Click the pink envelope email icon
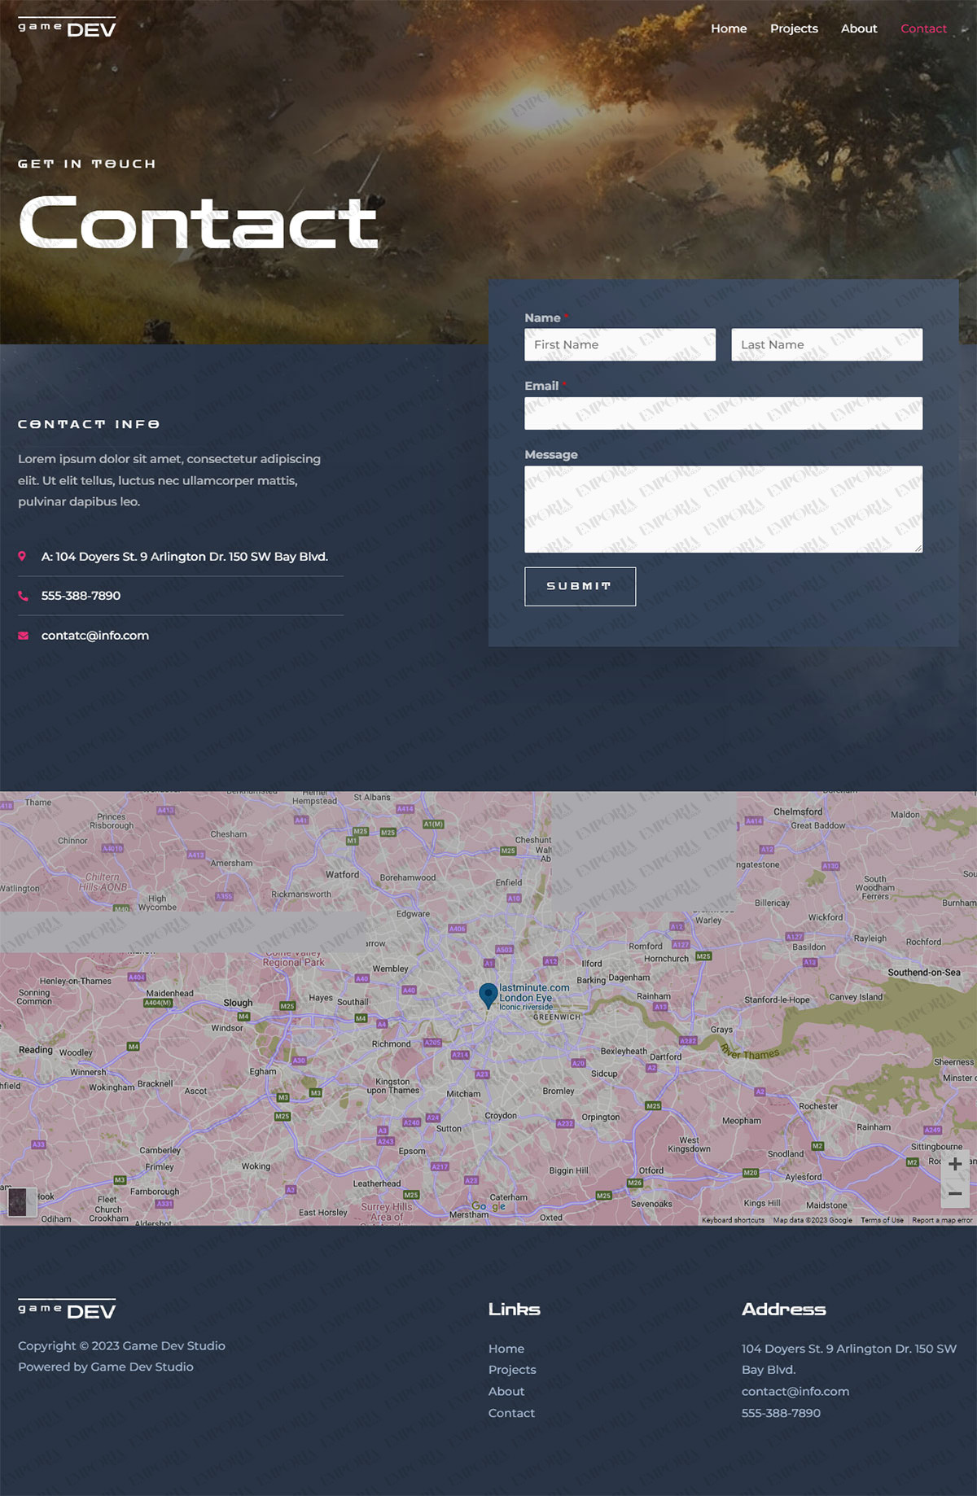This screenshot has width=977, height=1496. [23, 636]
